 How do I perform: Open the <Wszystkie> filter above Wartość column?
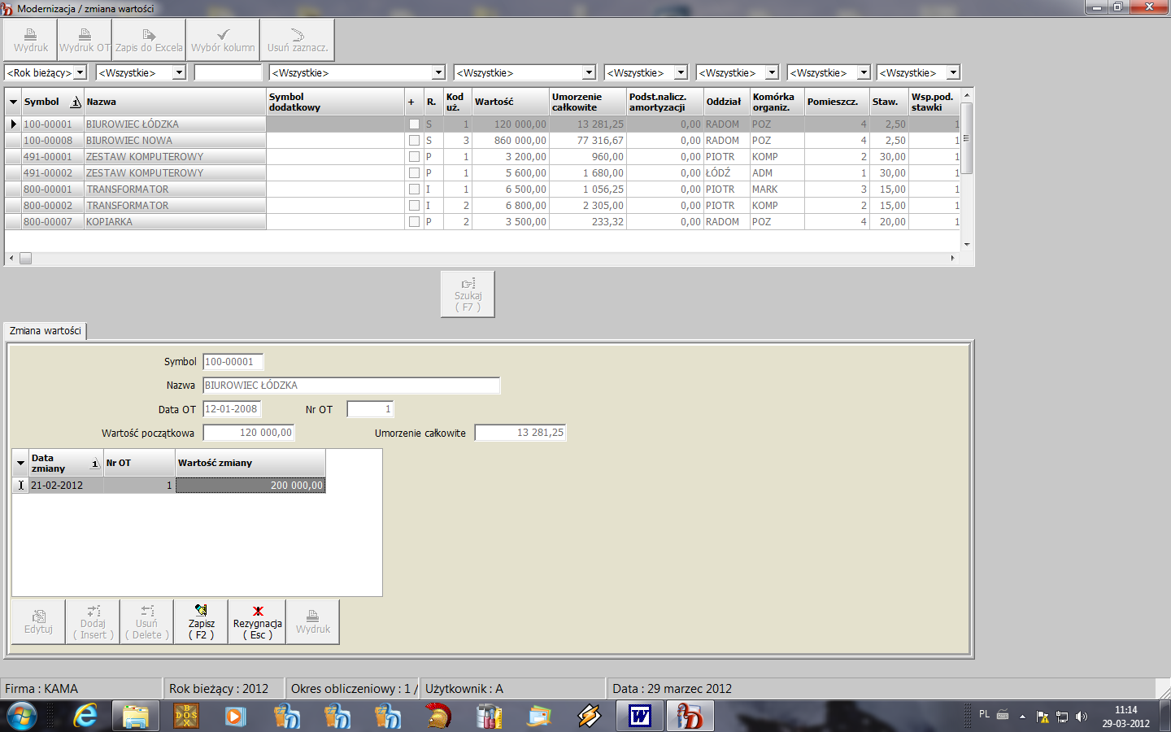[590, 72]
